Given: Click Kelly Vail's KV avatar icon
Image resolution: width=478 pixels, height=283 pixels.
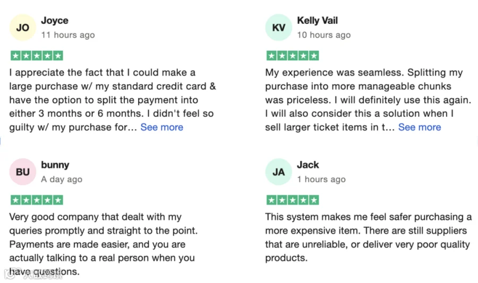Looking at the screenshot, I should (x=279, y=28).
